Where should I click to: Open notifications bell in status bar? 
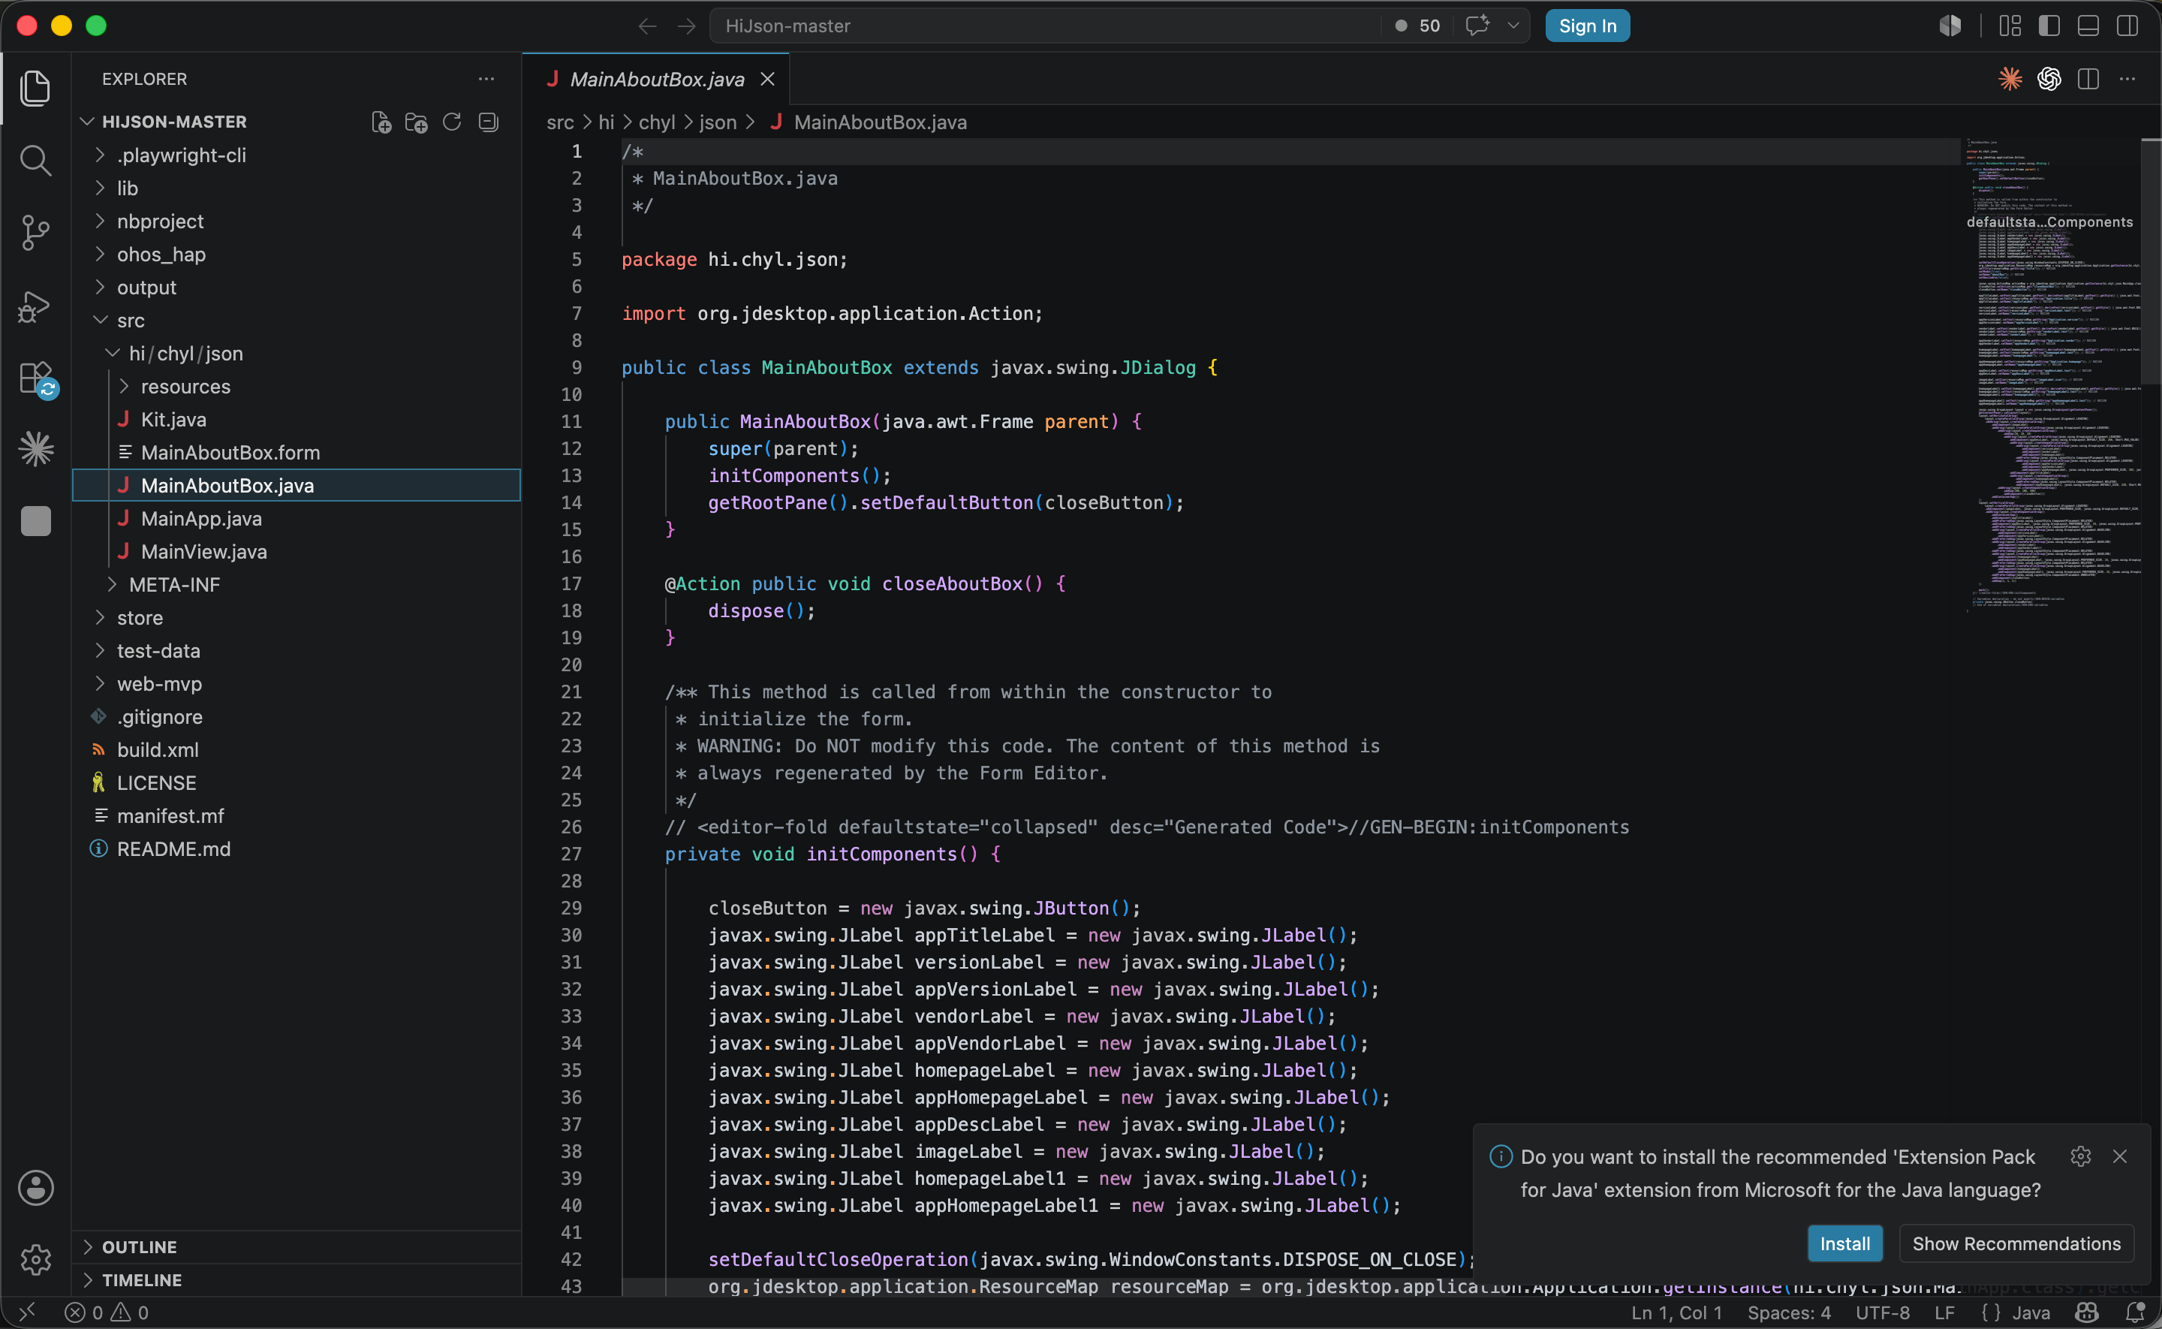2135,1312
